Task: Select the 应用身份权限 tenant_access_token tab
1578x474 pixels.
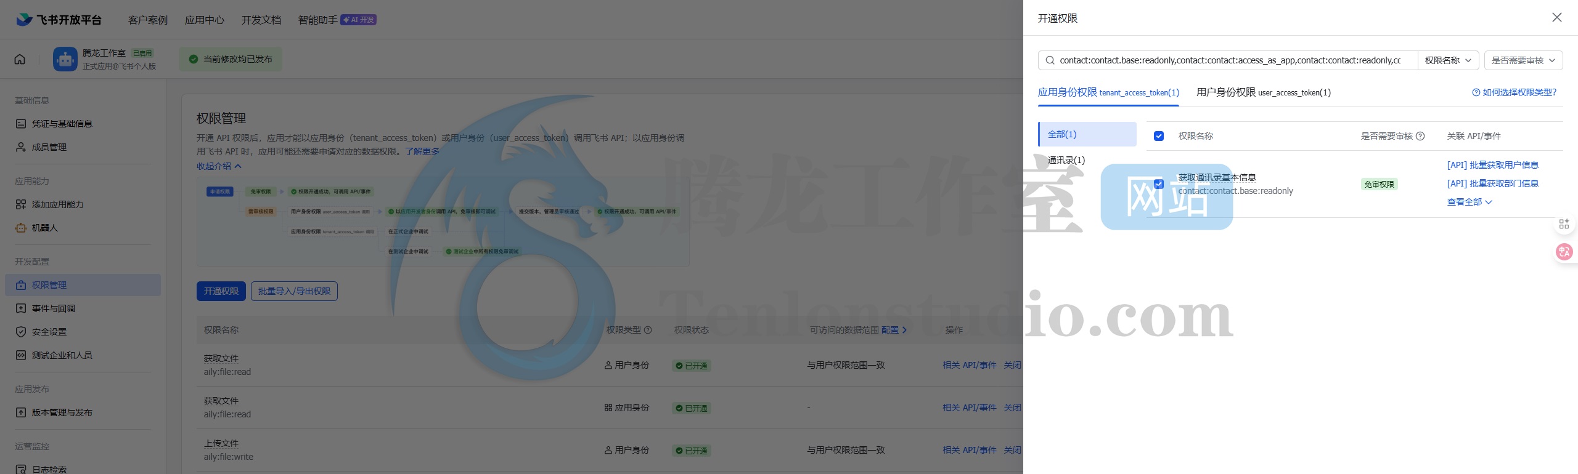Action: 1108,92
